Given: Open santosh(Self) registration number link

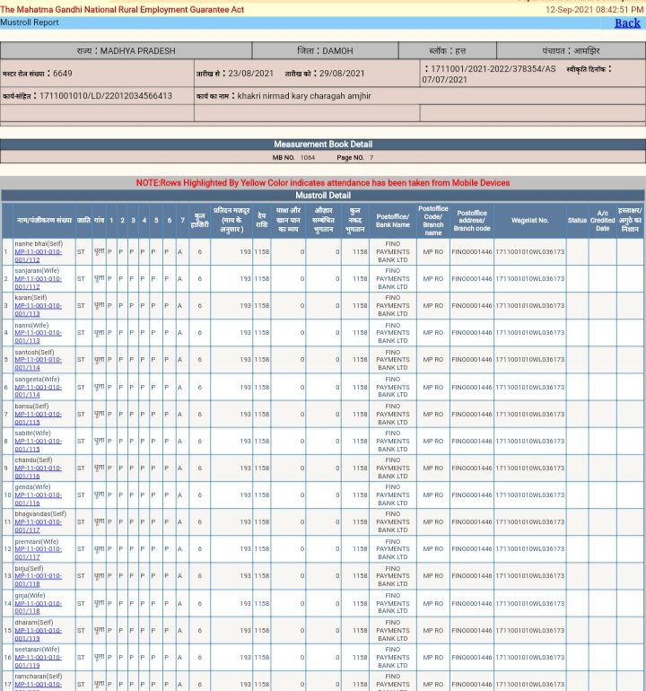Looking at the screenshot, I should click(x=38, y=363).
